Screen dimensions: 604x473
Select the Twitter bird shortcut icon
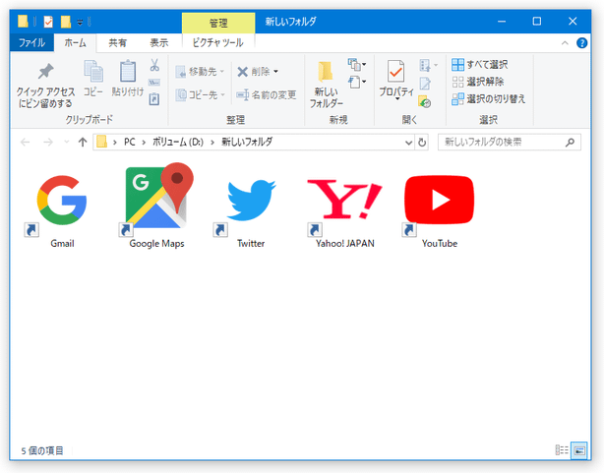[x=251, y=201]
